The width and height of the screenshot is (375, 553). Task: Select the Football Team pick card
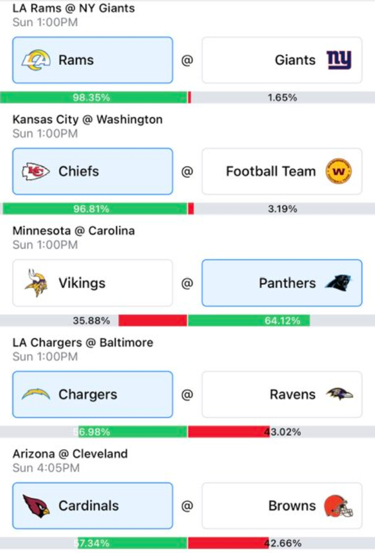pos(282,171)
